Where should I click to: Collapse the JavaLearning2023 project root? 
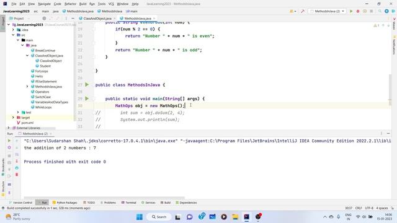coord(9,25)
